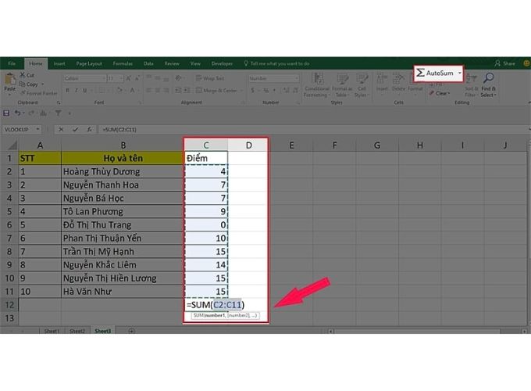
Task: Click the Select All corner triangle
Action: point(12,145)
